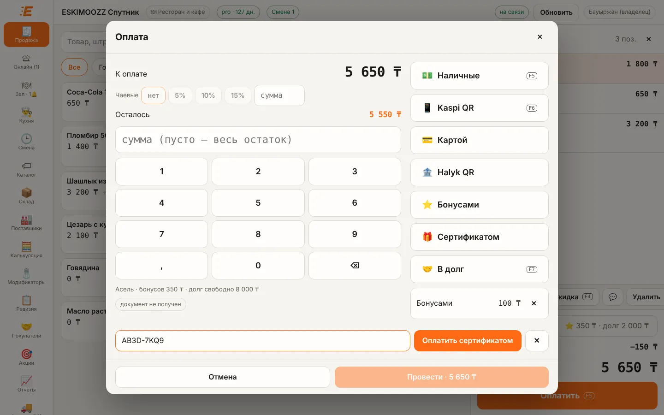
Task: Set tips to нет
Action: (153, 95)
